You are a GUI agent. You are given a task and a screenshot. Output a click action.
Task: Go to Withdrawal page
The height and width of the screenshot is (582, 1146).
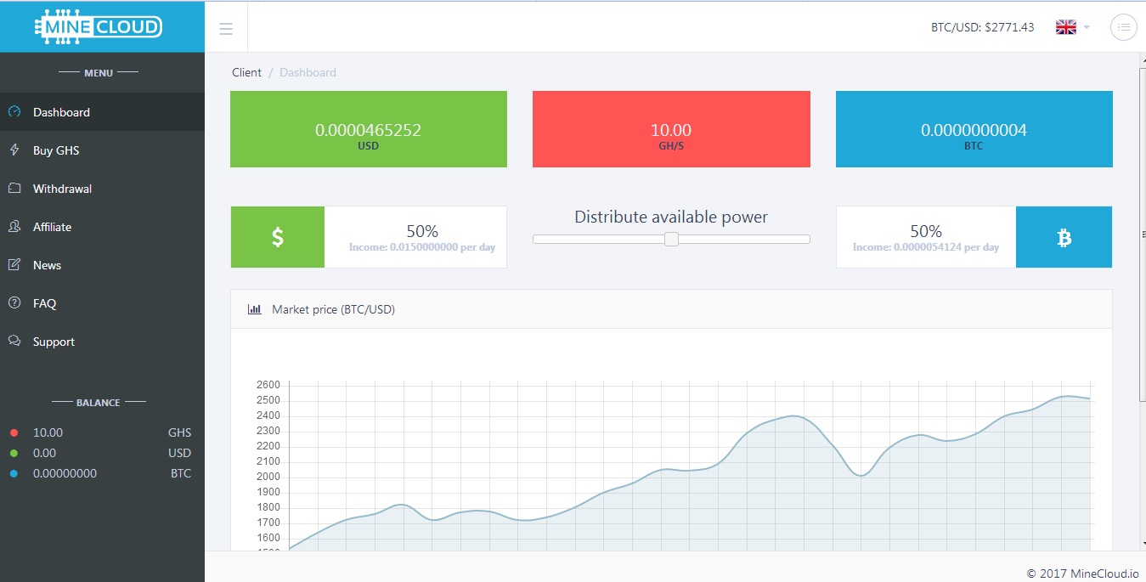(x=102, y=189)
